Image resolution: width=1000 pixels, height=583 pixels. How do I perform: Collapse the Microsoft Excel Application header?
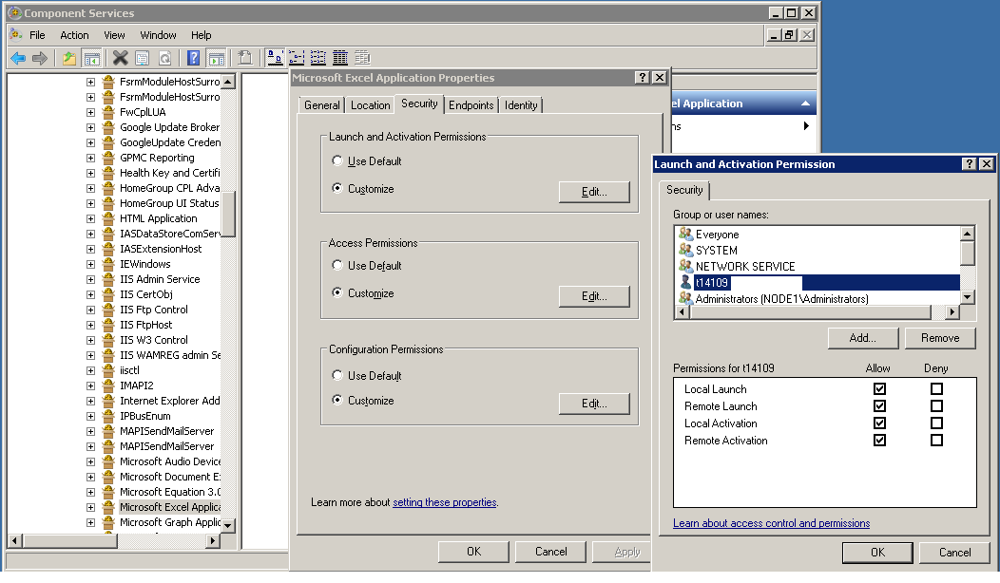[806, 103]
